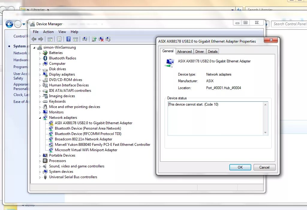Click the DVD/CD-ROM drives icon
The height and width of the screenshot is (210, 307).
[45, 80]
